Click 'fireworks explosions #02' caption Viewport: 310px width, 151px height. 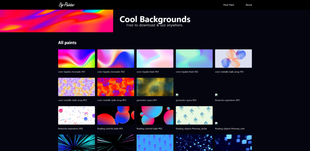point(71,129)
